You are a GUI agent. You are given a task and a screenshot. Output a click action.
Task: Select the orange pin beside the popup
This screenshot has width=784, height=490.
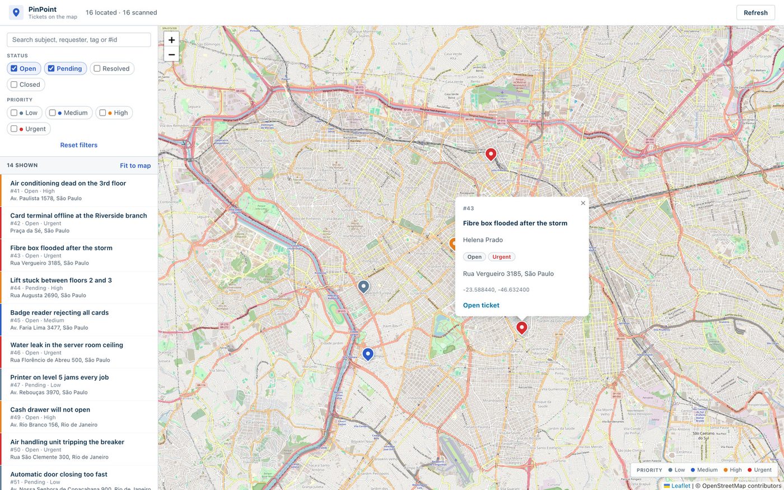pyautogui.click(x=452, y=244)
